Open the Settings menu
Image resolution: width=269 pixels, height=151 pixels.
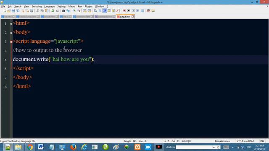61,7
